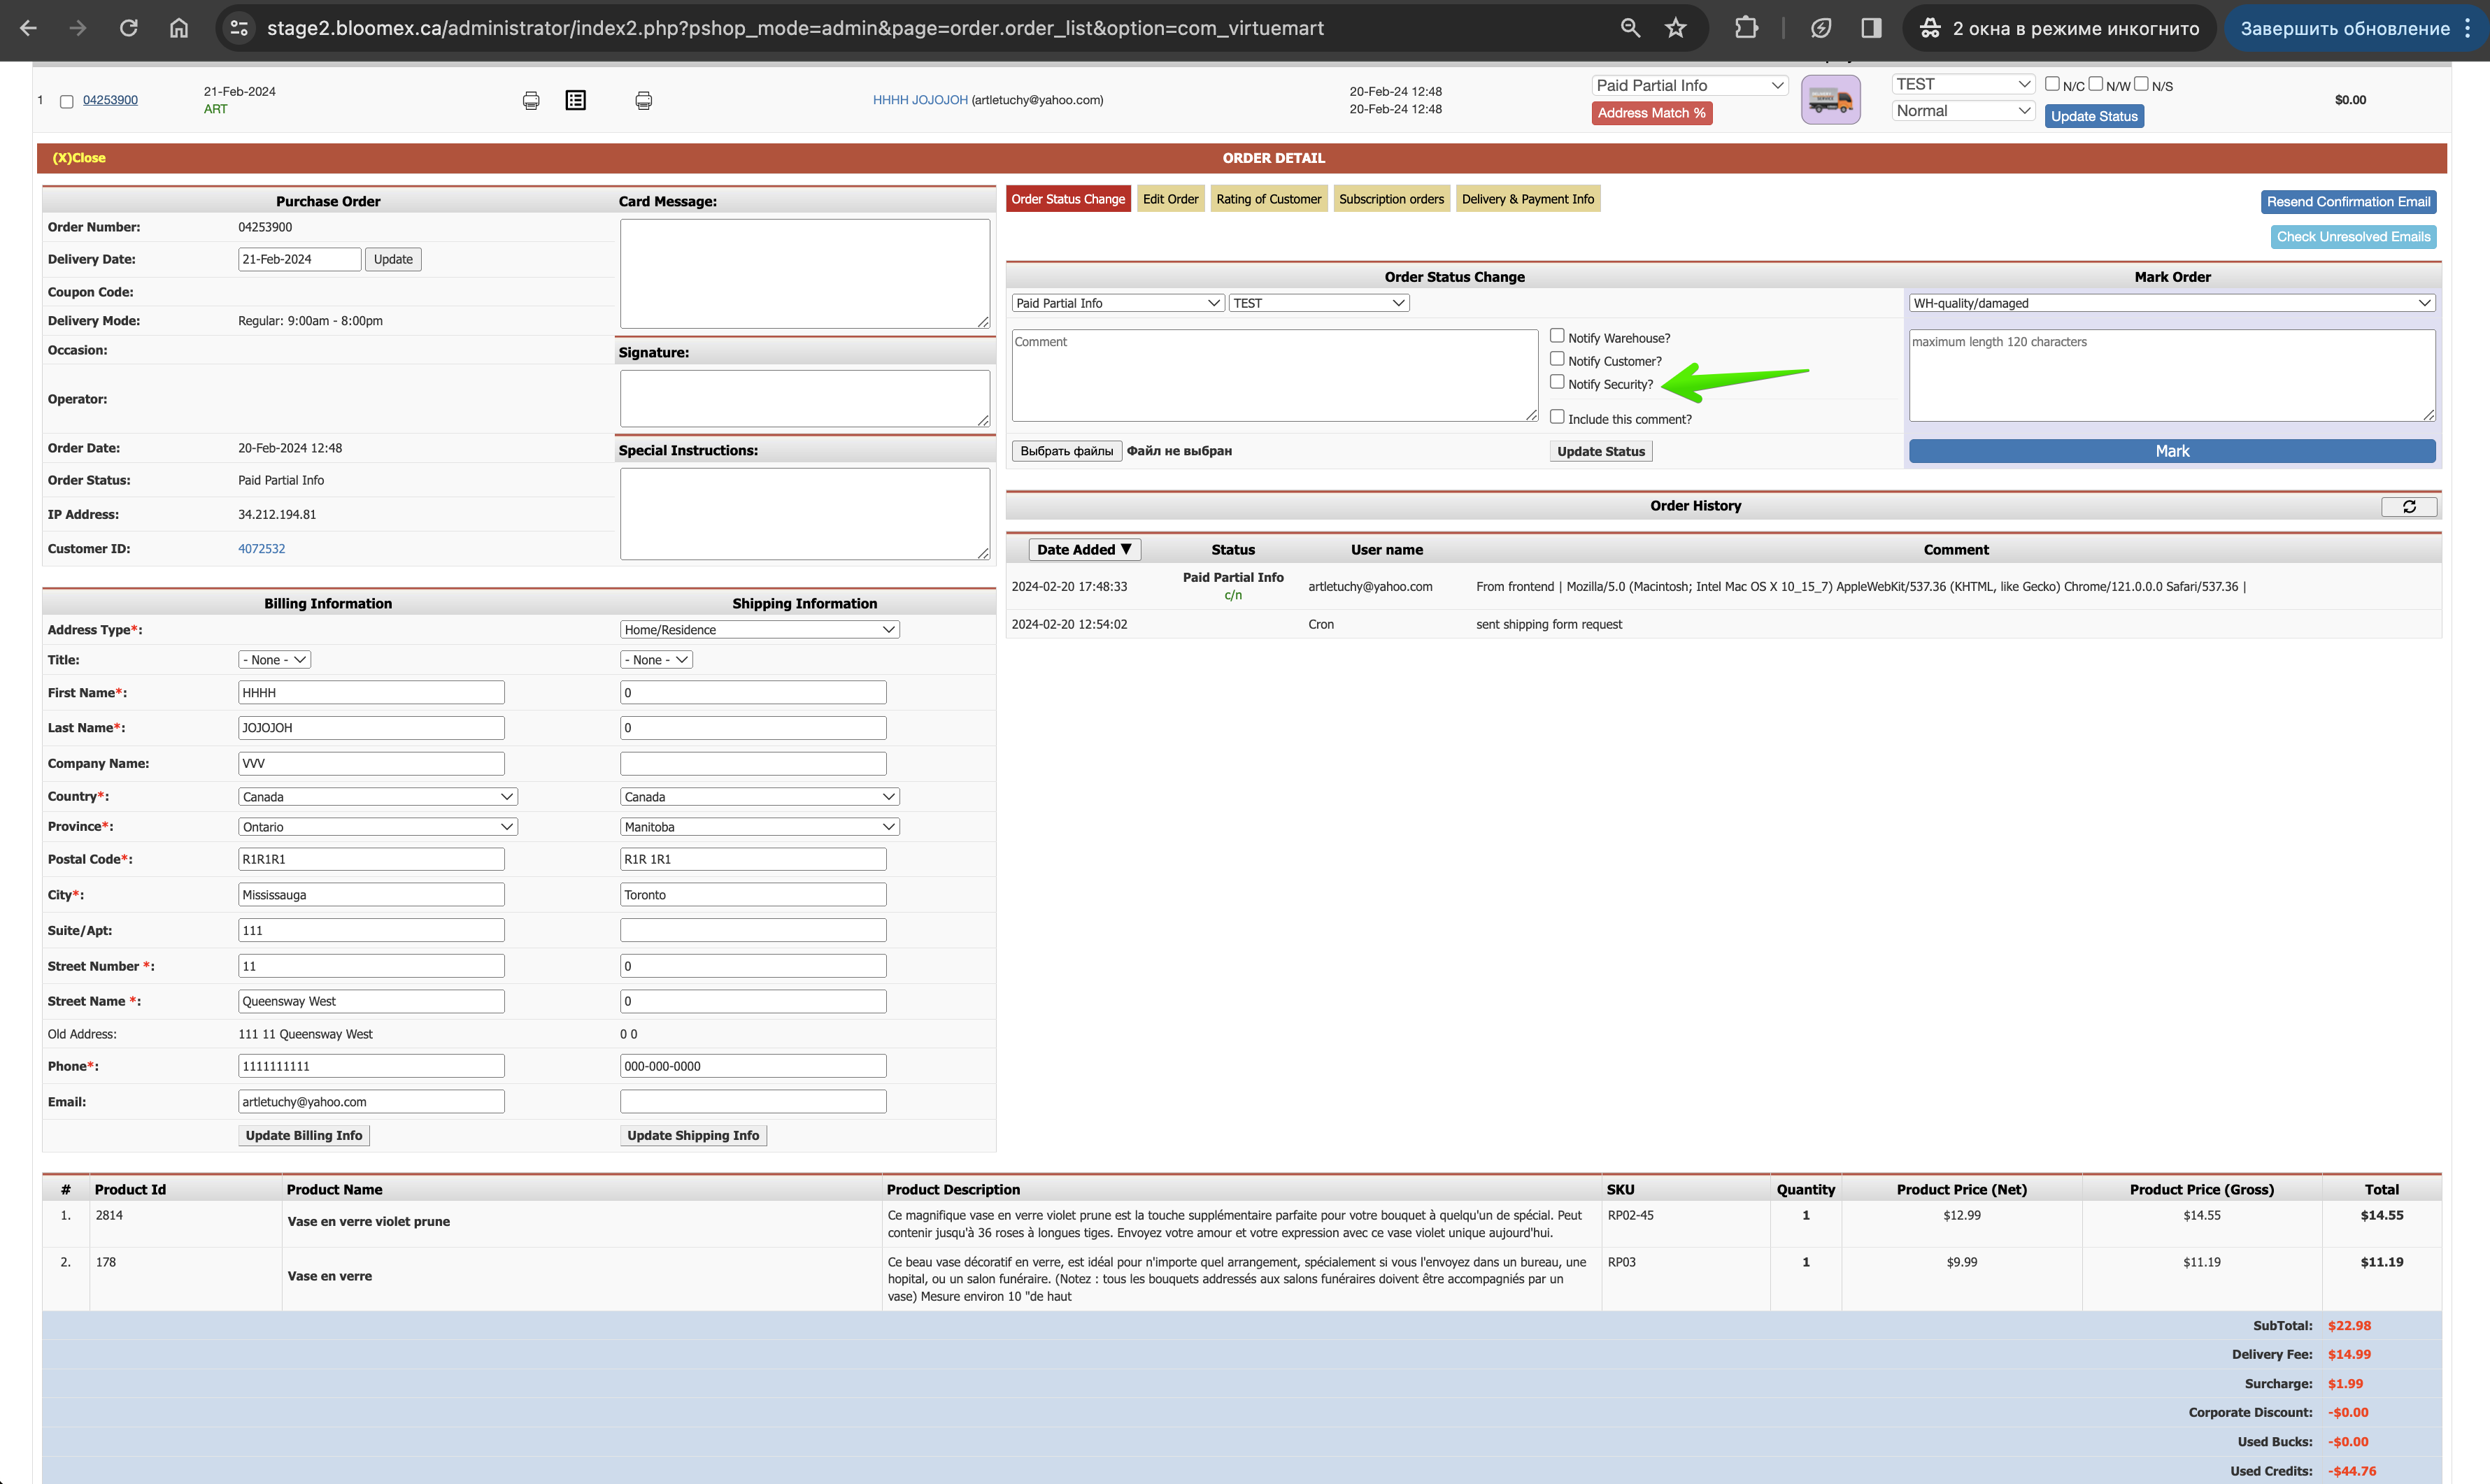Viewport: 2490px width, 1484px height.
Task: Click the delivery truck icon
Action: click(x=1830, y=100)
